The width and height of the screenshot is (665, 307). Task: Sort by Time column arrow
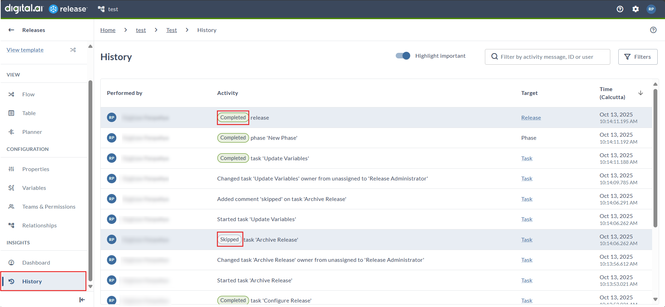pos(640,93)
